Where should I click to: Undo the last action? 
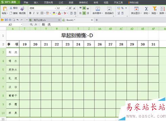click(x=18, y=20)
